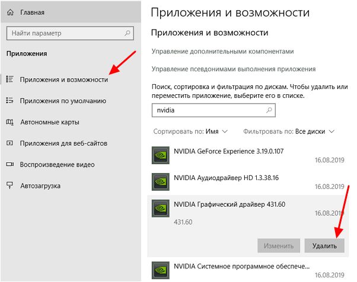Click the Приложения и возможности list icon
Screen dimensions: 357x282
(x=10, y=79)
